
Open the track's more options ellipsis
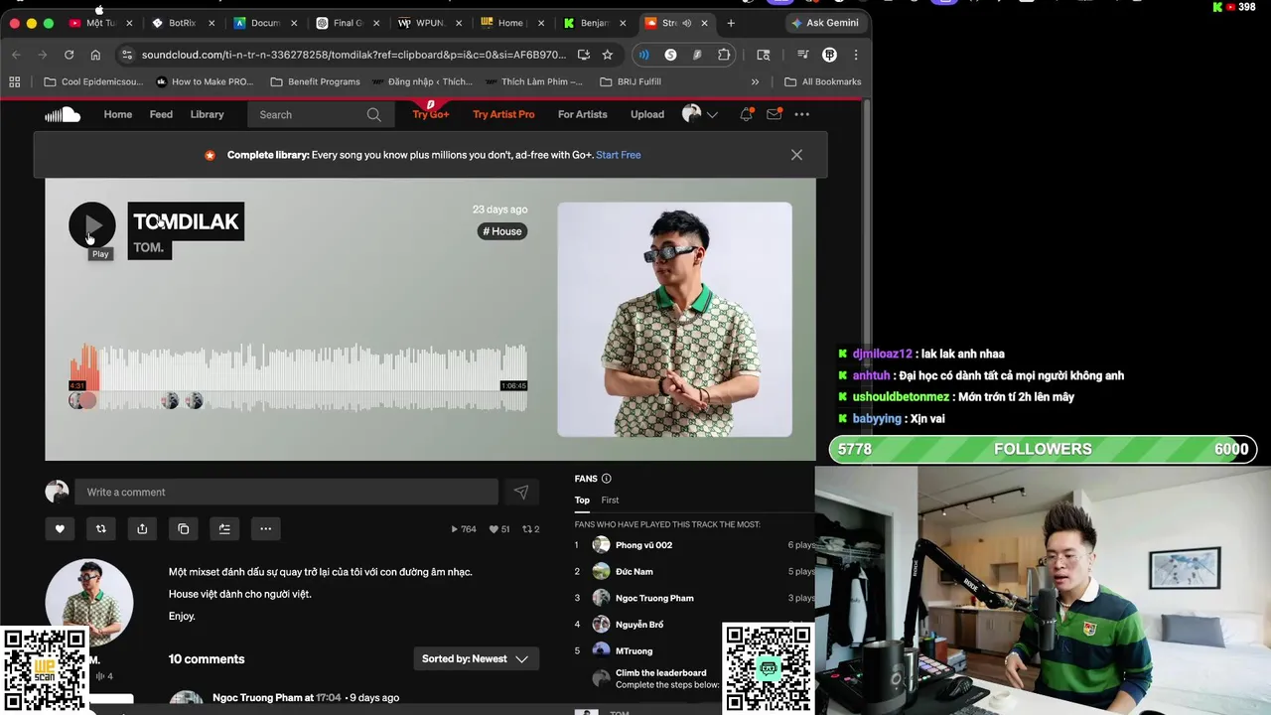pyautogui.click(x=265, y=529)
